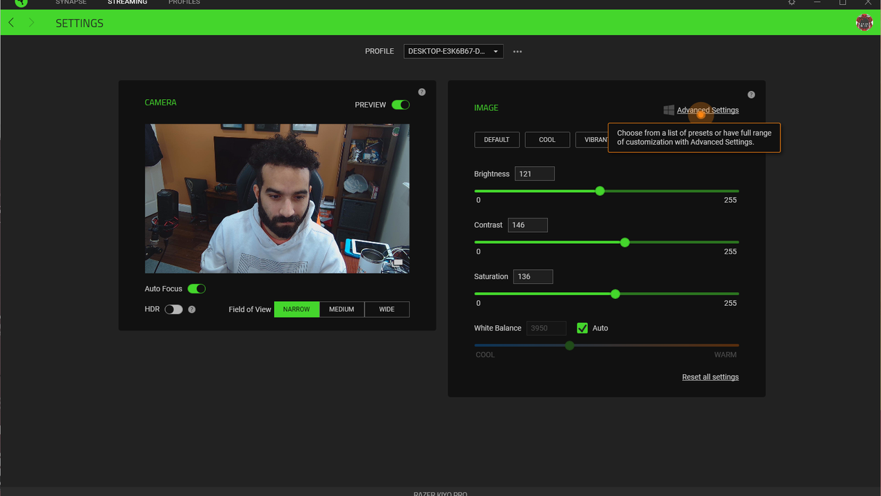The height and width of the screenshot is (496, 881).
Task: Click the camera preview image
Action: pyautogui.click(x=277, y=198)
